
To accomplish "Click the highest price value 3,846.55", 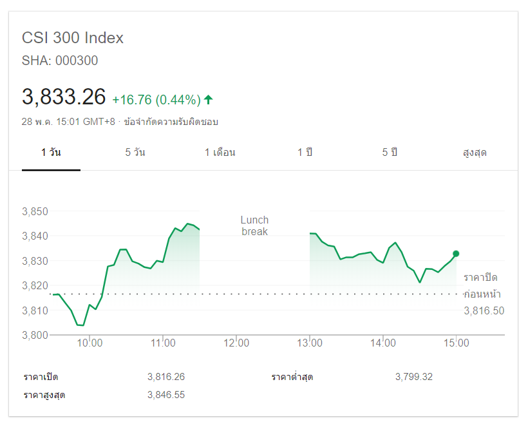I will tap(166, 395).
